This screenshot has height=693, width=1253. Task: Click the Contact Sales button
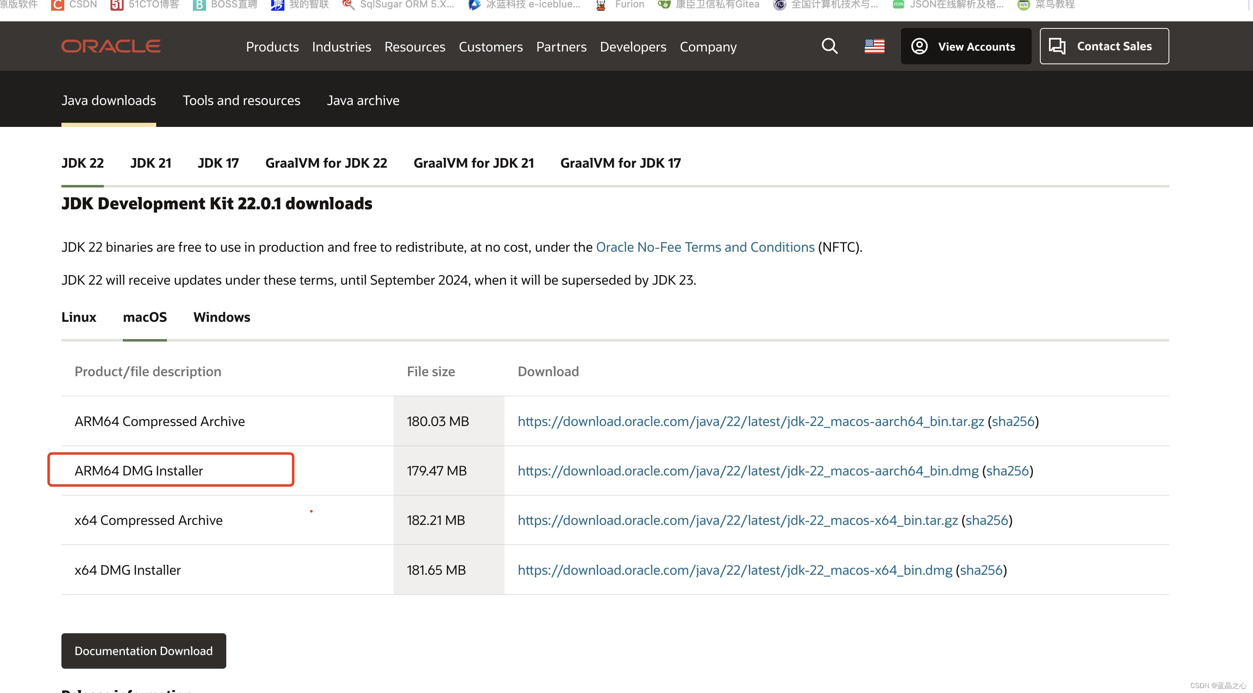[1104, 46]
